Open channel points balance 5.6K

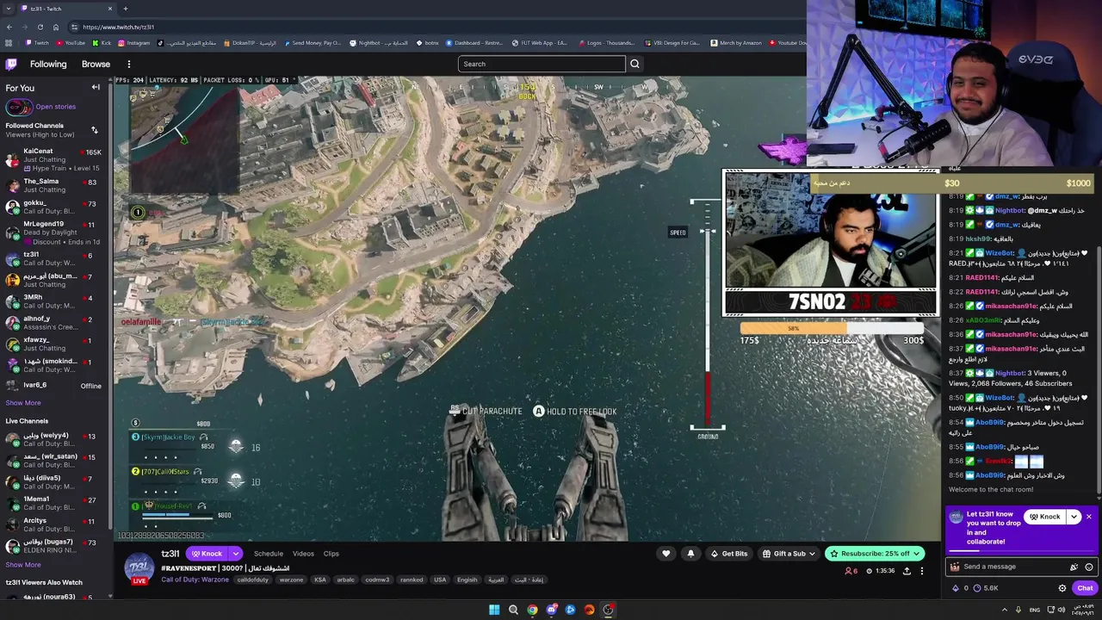click(x=986, y=588)
